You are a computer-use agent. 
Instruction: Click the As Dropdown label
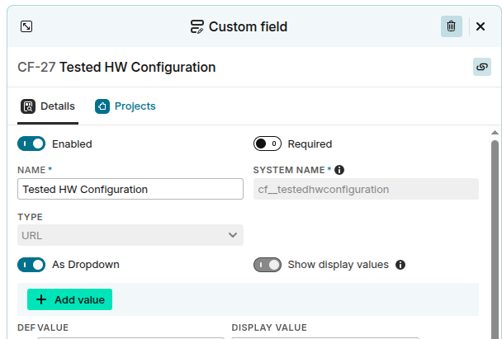click(86, 265)
